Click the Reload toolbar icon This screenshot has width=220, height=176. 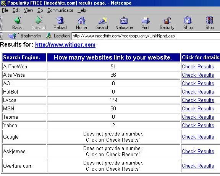[x=60, y=21]
